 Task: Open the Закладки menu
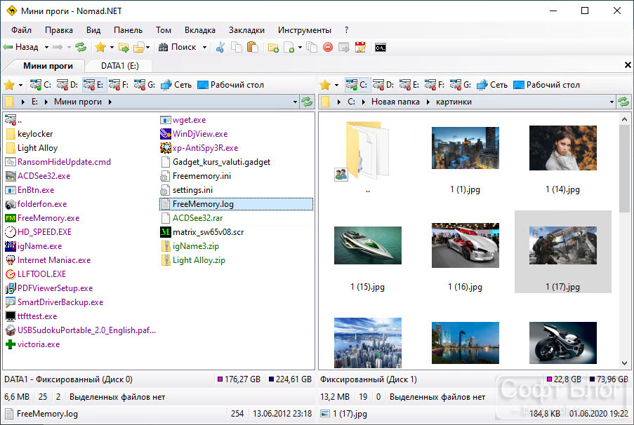click(x=246, y=30)
